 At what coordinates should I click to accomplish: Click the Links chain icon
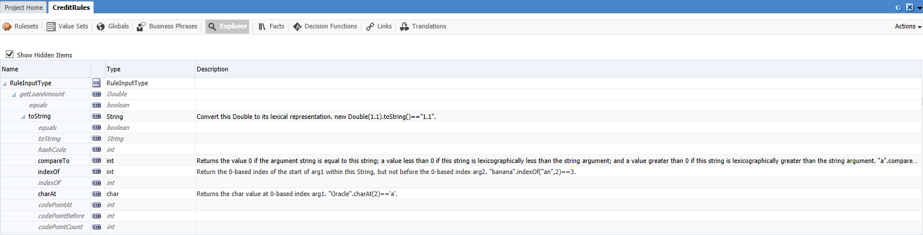point(370,27)
